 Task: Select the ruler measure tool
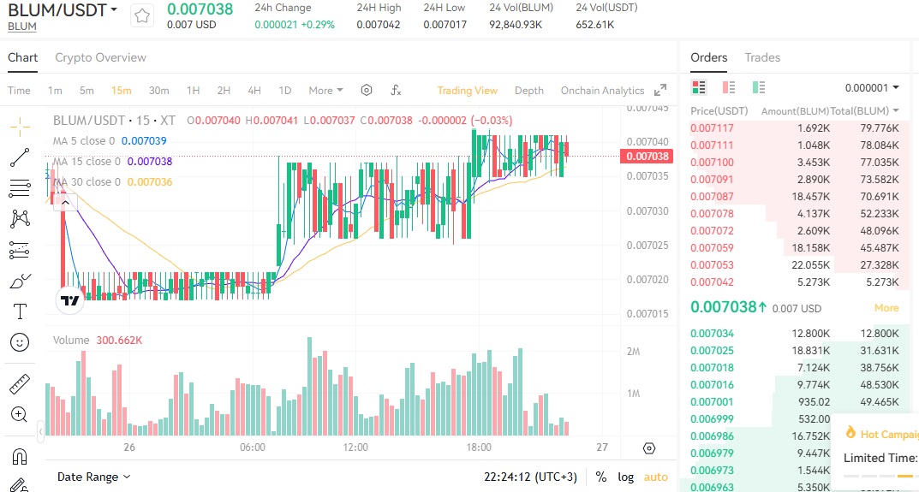(x=20, y=384)
